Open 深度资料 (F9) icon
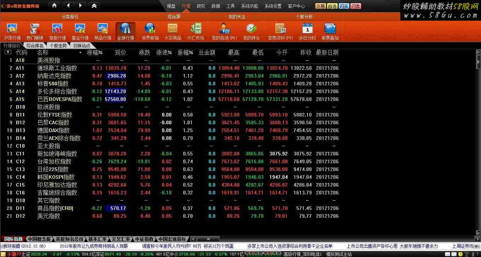This screenshot has height=257, width=481. [280, 32]
